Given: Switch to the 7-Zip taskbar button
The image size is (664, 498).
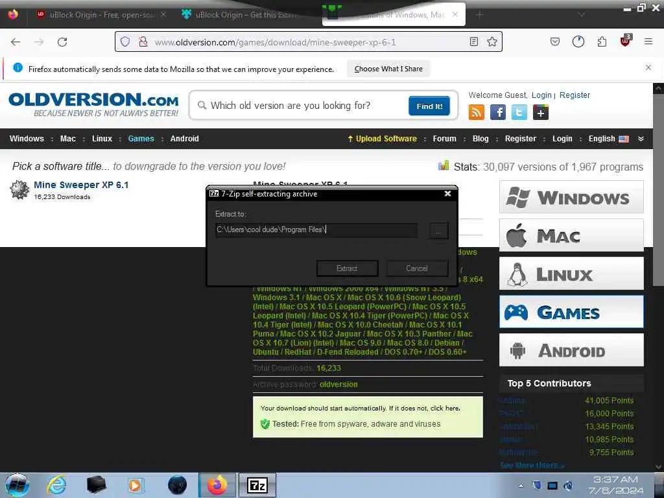Looking at the screenshot, I should (257, 485).
